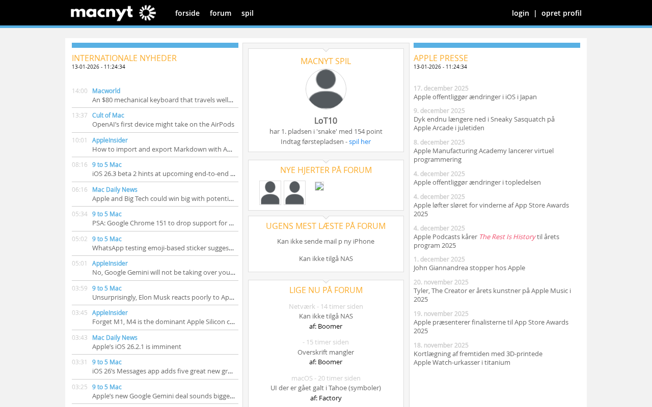Image resolution: width=652 pixels, height=407 pixels.
Task: Open the Sneaky Sasquatch Apple Arcade press item
Action: (x=484, y=123)
